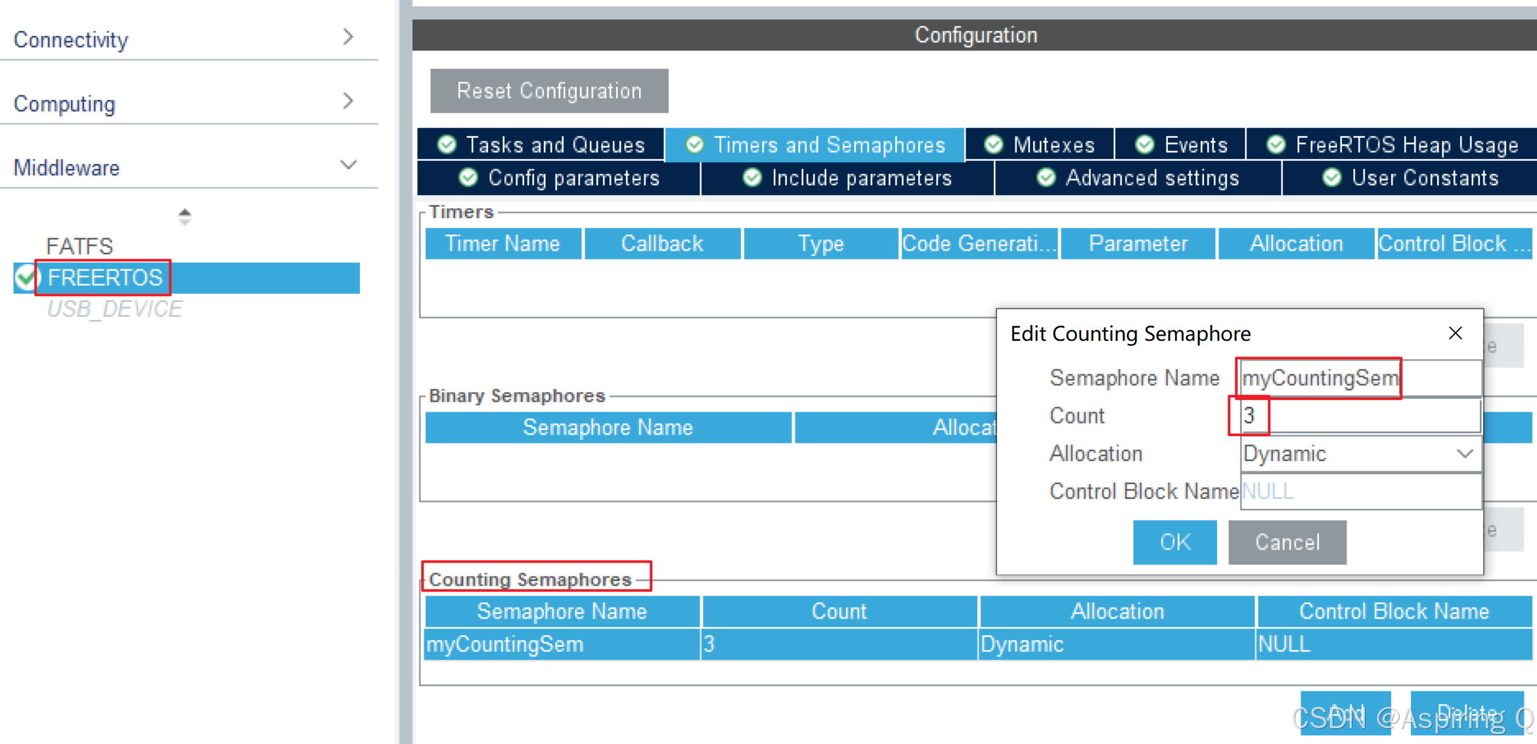Expand the Connectivity category

pos(348,37)
